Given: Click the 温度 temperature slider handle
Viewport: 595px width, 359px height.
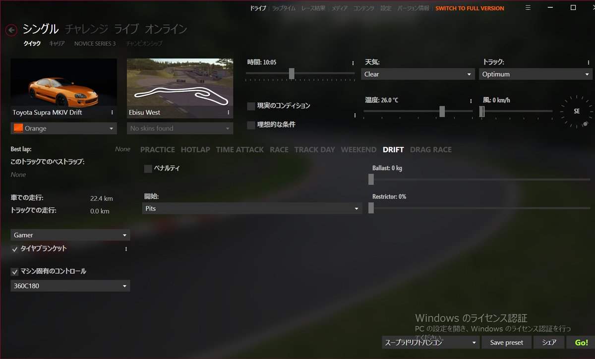Looking at the screenshot, I should (x=442, y=111).
